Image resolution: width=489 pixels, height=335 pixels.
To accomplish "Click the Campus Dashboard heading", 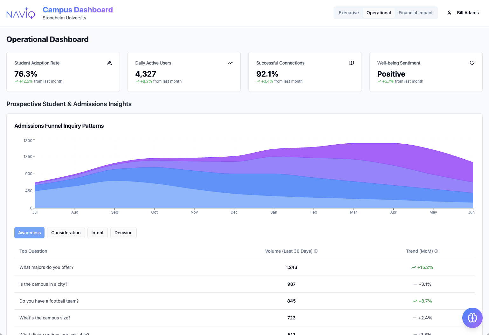I will pos(78,10).
